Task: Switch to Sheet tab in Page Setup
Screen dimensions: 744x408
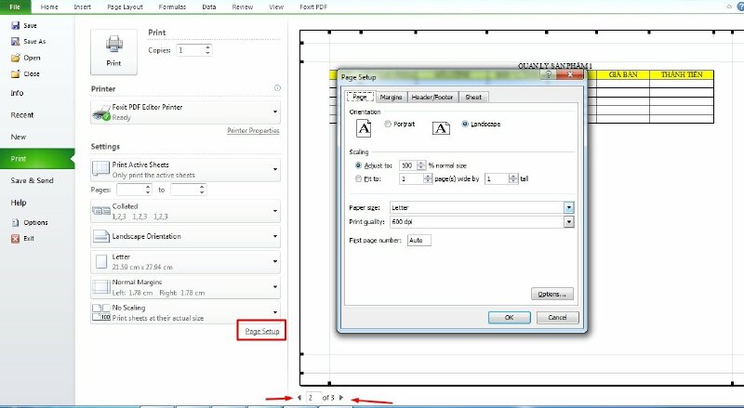Action: point(473,97)
